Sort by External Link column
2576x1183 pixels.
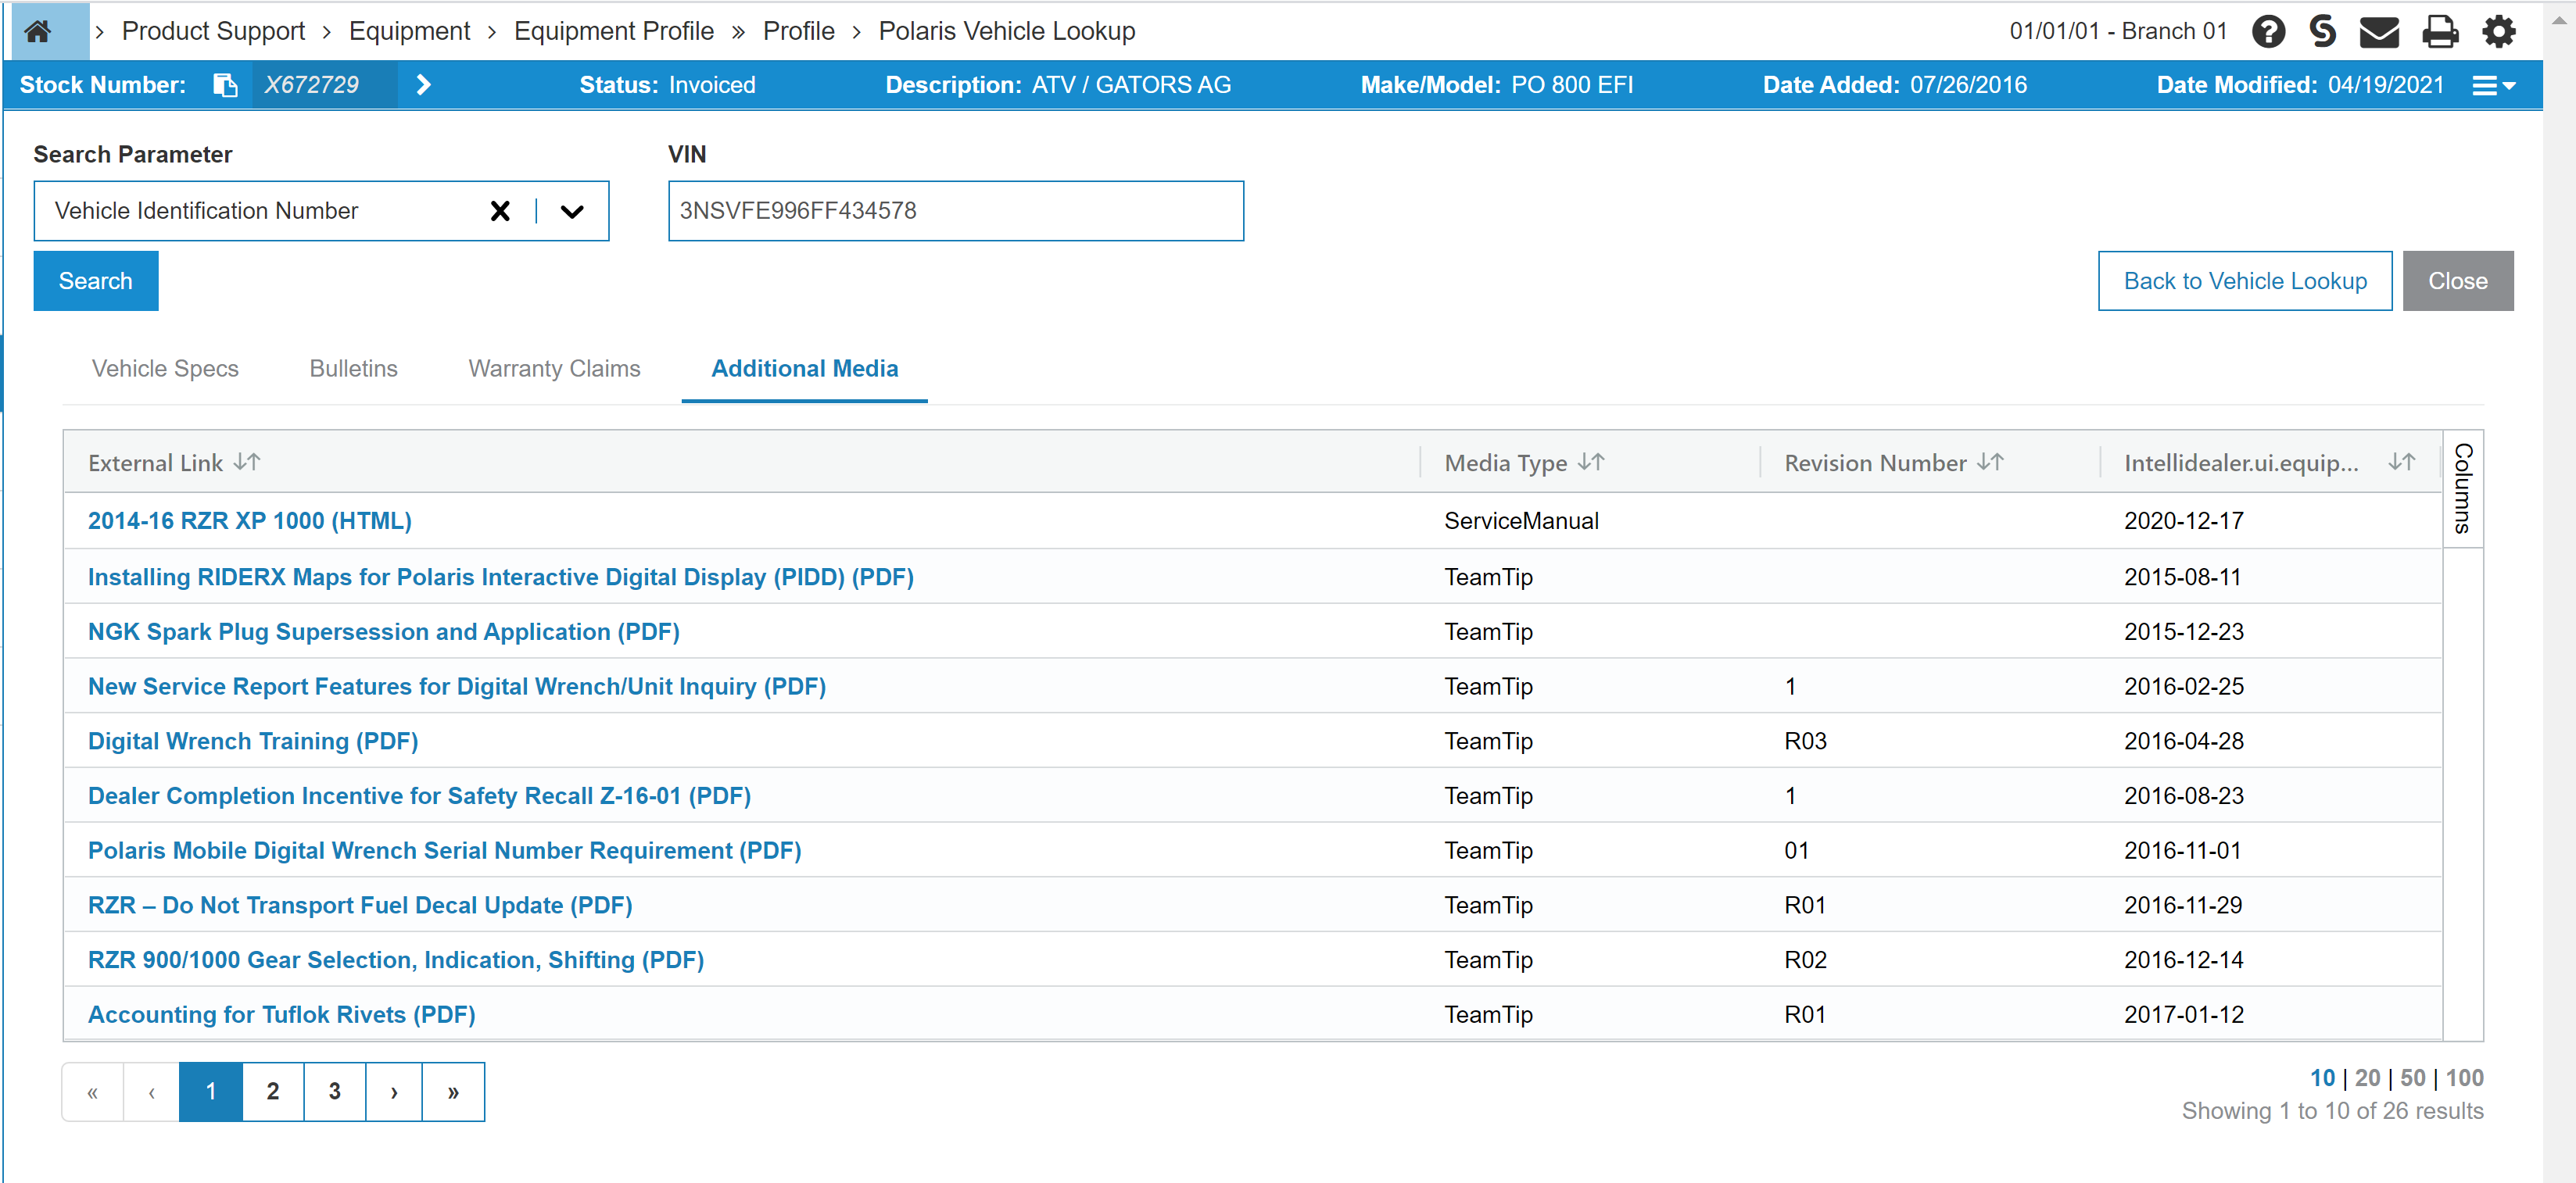[247, 462]
